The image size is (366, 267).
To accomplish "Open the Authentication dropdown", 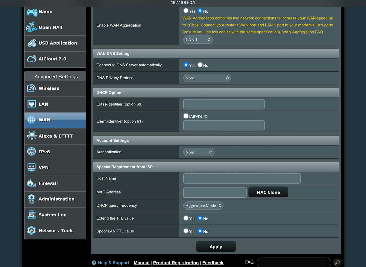I will 199,152.
